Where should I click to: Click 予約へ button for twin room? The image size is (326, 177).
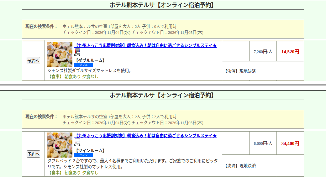click(x=33, y=154)
